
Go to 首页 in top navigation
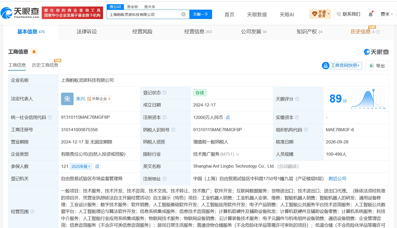[x=230, y=15]
